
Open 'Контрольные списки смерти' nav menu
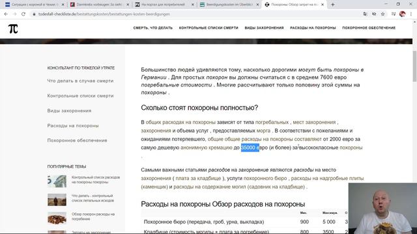[x=208, y=28]
